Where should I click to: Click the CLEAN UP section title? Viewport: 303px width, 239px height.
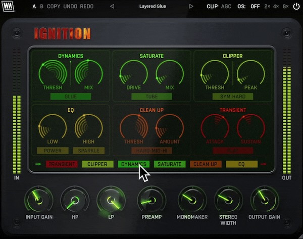tap(151, 110)
